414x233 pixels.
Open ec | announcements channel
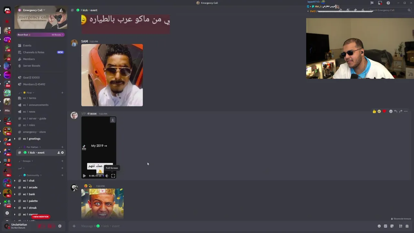coord(41,105)
